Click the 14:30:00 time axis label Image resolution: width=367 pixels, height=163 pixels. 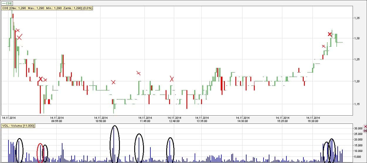[x=242, y=121]
